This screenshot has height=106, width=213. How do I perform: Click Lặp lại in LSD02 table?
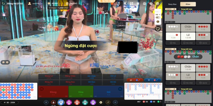click(x=203, y=83)
